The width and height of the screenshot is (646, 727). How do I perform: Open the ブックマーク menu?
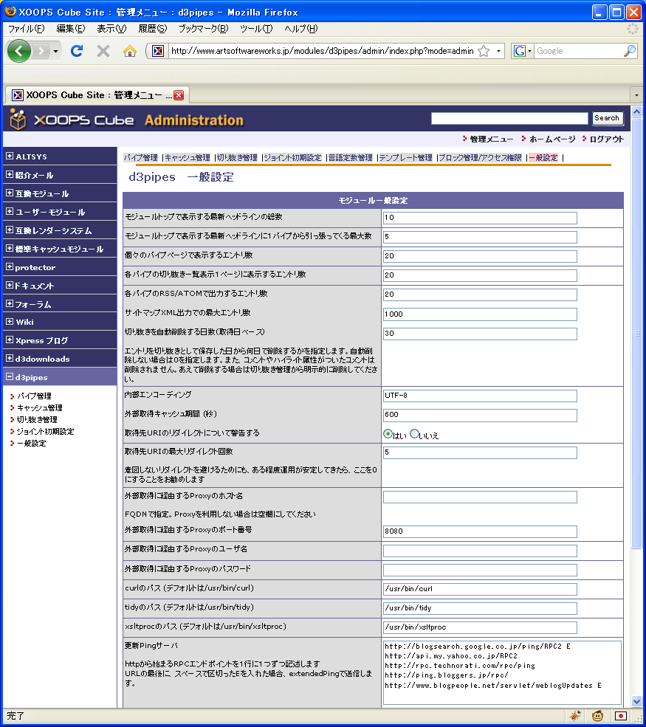click(203, 29)
